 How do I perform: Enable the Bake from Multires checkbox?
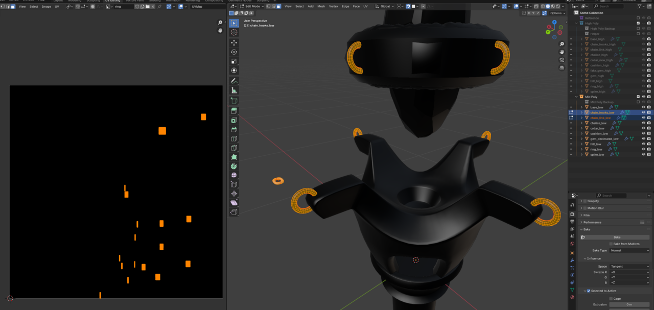611,244
